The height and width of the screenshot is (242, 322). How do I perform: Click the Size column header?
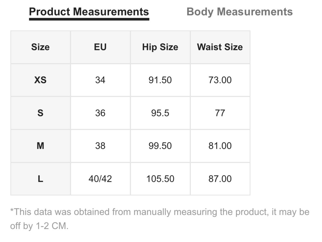click(41, 47)
